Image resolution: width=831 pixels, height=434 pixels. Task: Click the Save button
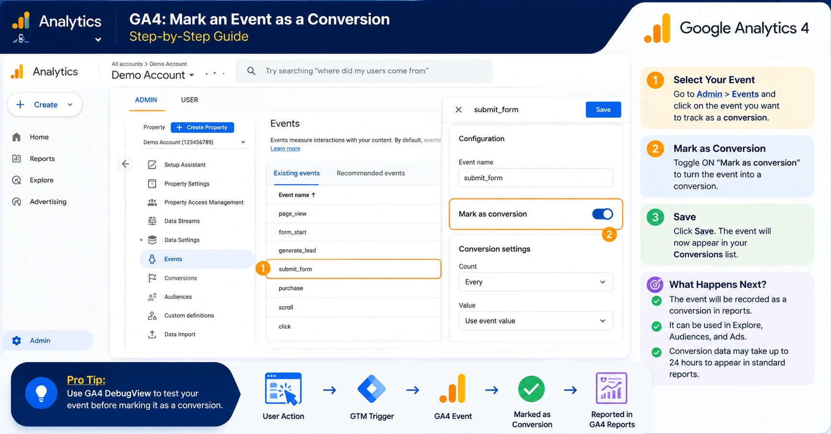603,110
